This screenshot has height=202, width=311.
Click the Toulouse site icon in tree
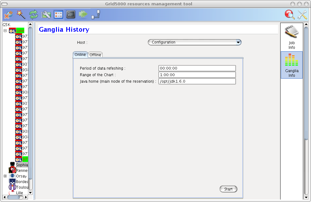pyautogui.click(x=12, y=187)
